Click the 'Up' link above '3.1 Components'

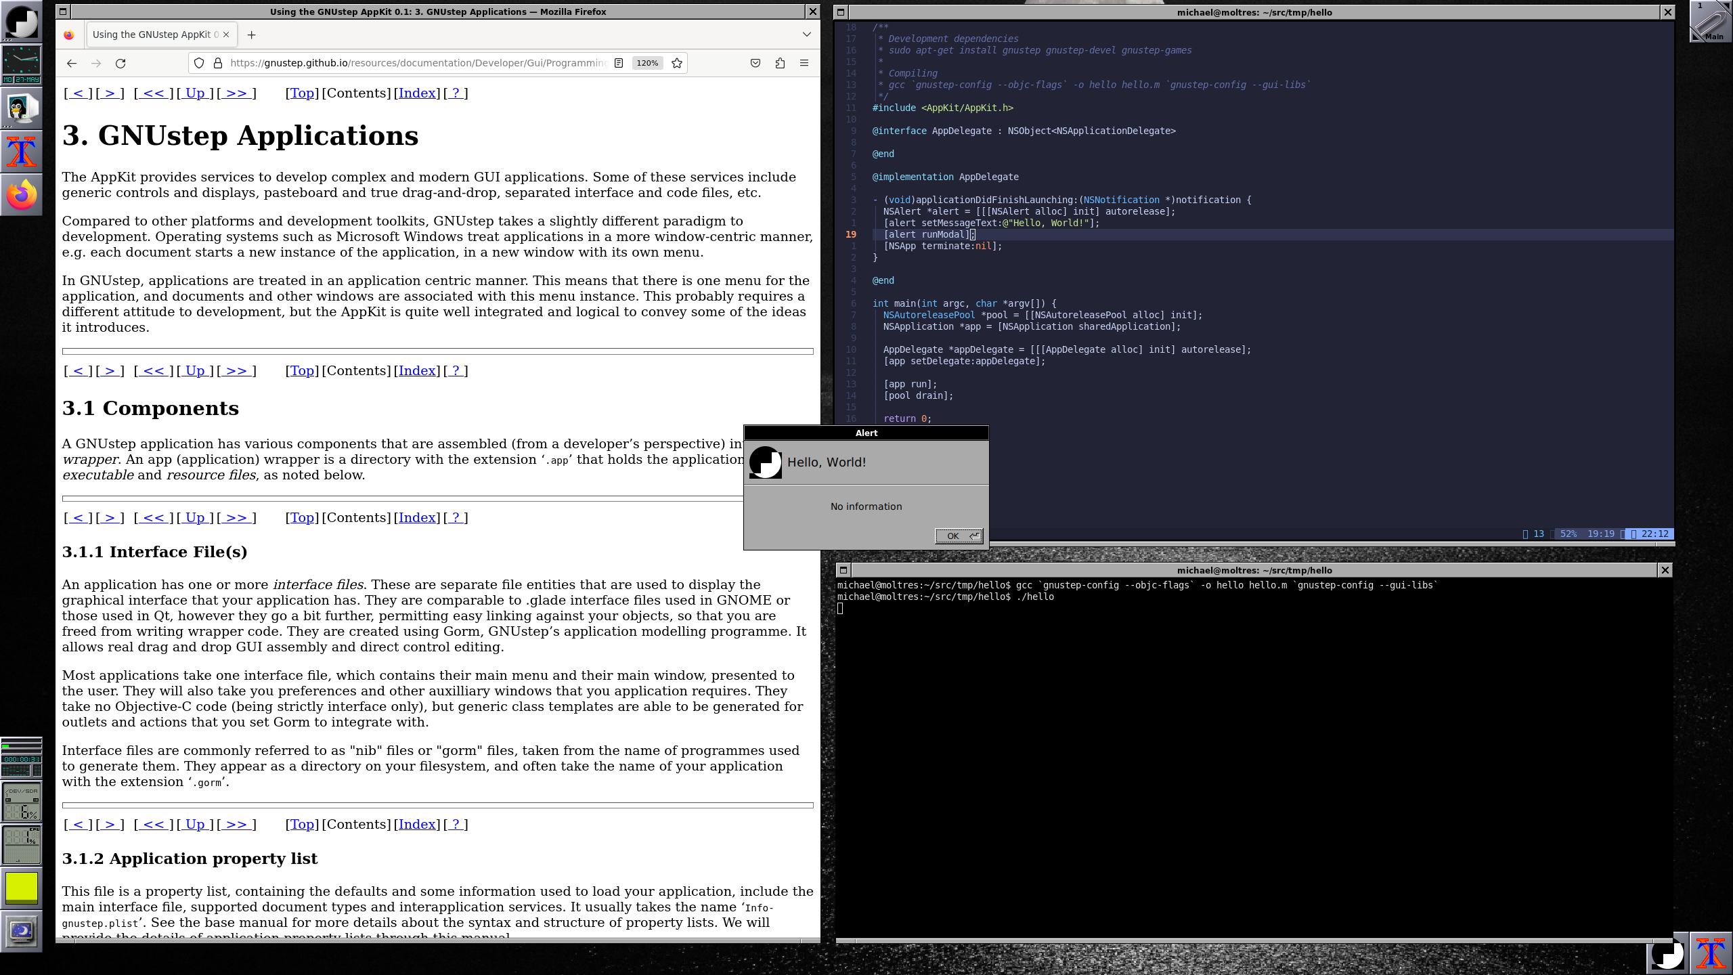(195, 371)
